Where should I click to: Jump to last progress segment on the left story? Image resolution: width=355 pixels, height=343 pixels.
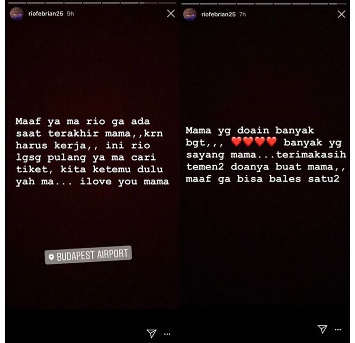coord(167,3)
